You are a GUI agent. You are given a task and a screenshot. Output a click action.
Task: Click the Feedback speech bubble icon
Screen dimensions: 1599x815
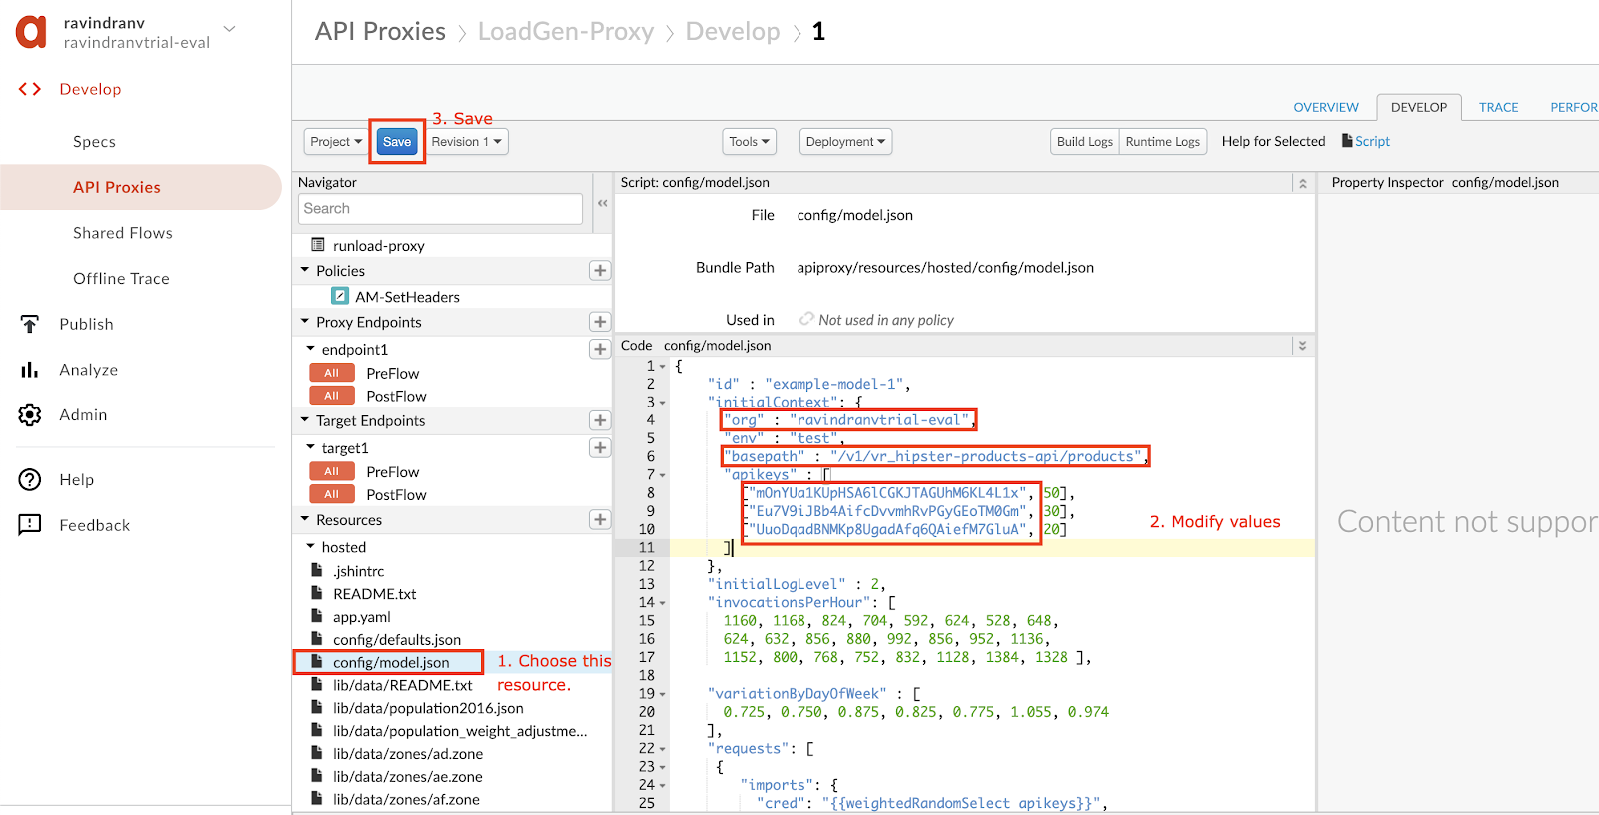(x=30, y=525)
